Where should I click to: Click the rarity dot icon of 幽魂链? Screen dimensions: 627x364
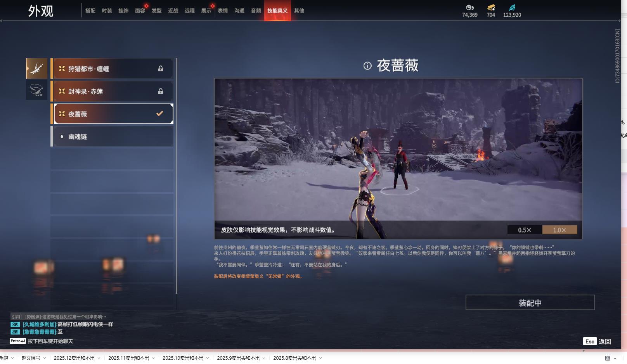pyautogui.click(x=62, y=136)
